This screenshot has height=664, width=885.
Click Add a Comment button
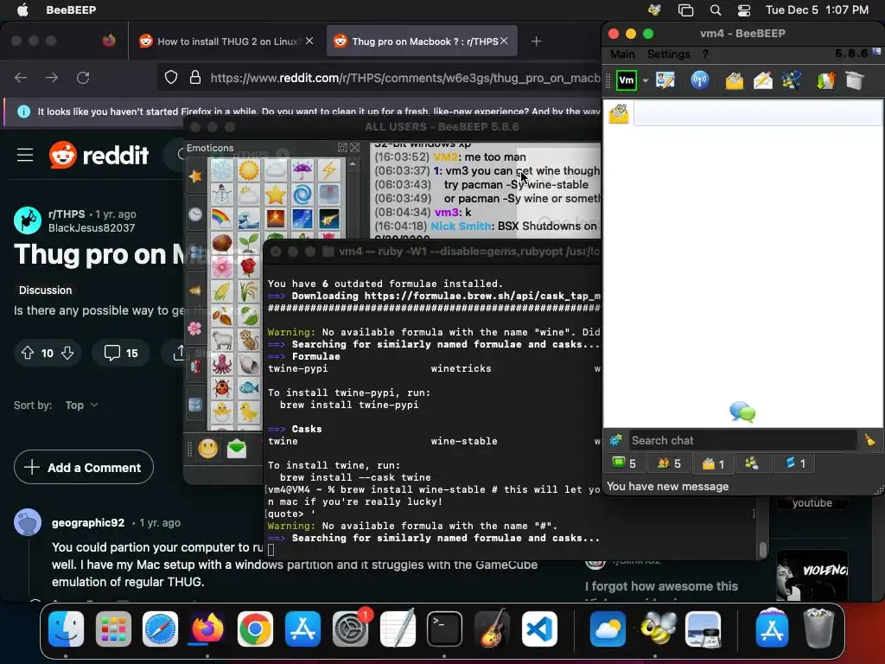click(84, 468)
